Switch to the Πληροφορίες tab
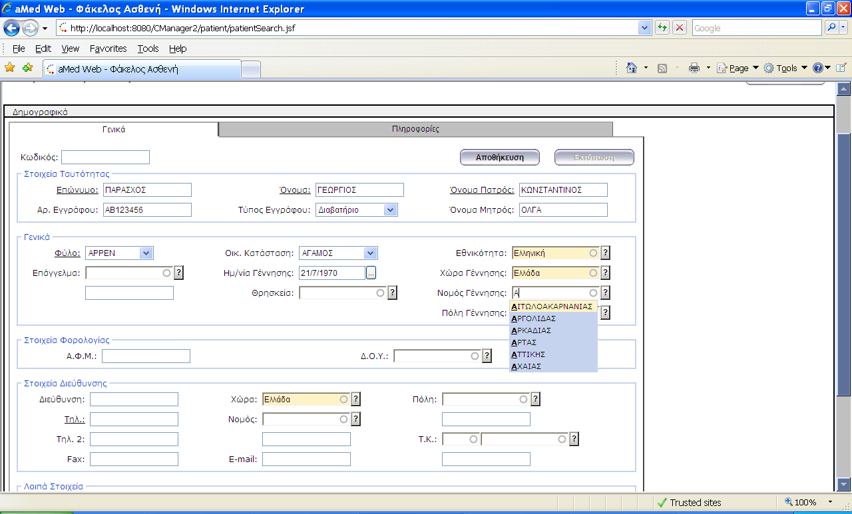 (x=415, y=129)
